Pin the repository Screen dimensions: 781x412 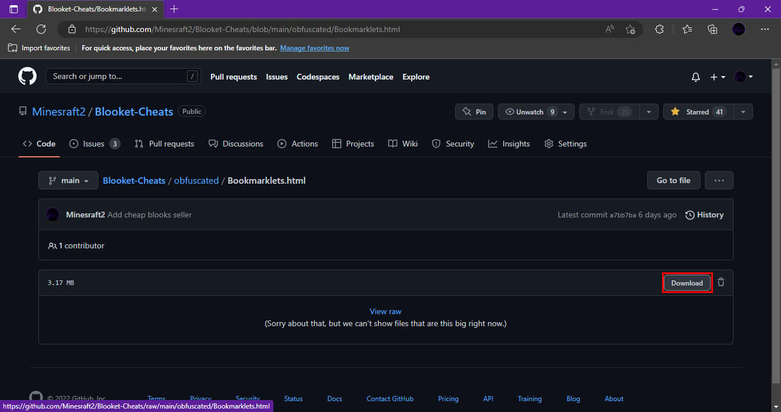pyautogui.click(x=474, y=112)
